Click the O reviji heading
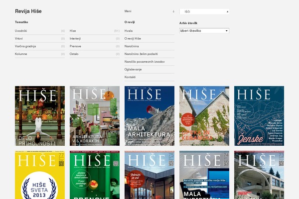The height and width of the screenshot is (199, 299). pos(130,22)
